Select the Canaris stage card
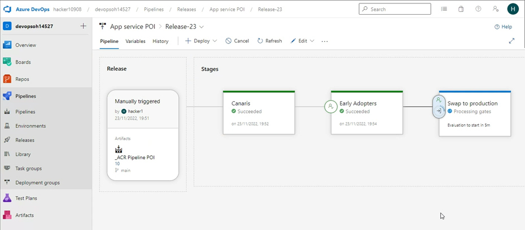Viewport: 525px width, 230px height. 259,112
